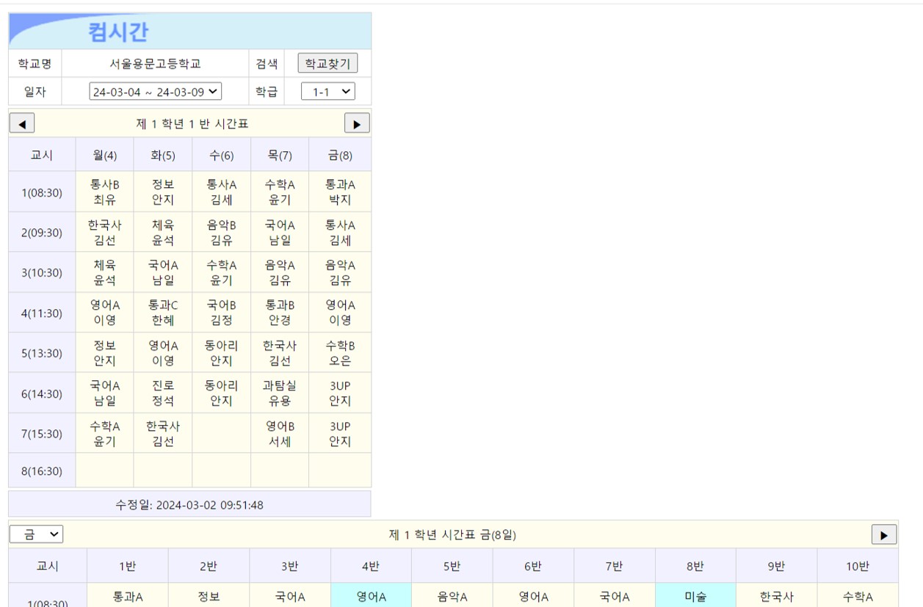Click next arrow in 제 1 학년 시간표 금 header
923x607 pixels.
click(884, 534)
